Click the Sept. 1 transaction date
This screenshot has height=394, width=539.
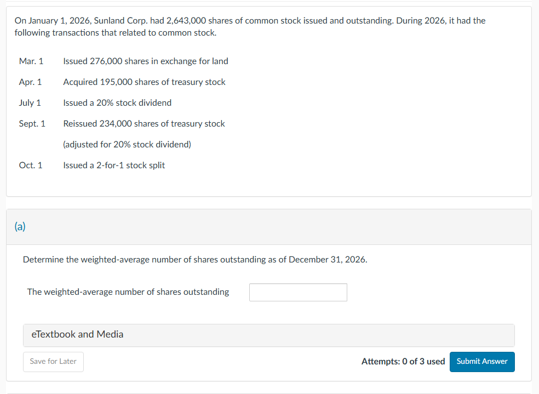click(x=32, y=124)
